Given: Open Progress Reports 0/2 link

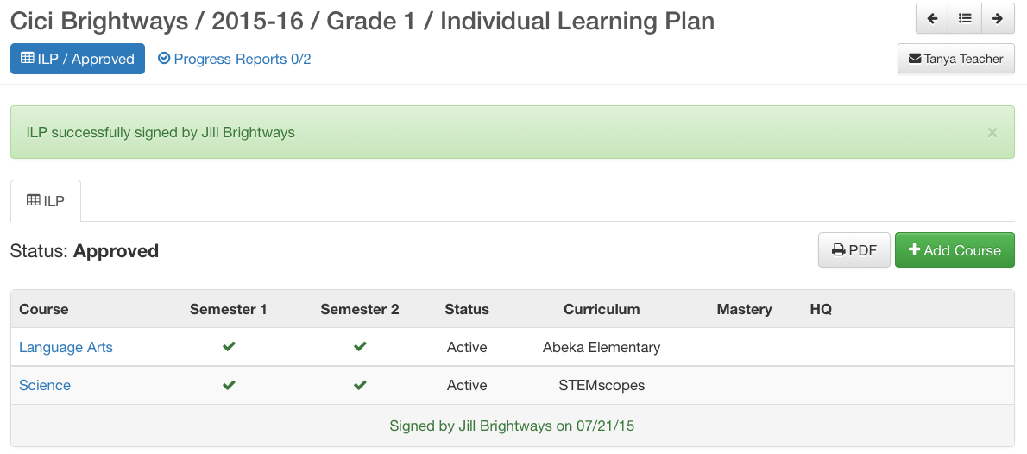Looking at the screenshot, I should tap(235, 59).
